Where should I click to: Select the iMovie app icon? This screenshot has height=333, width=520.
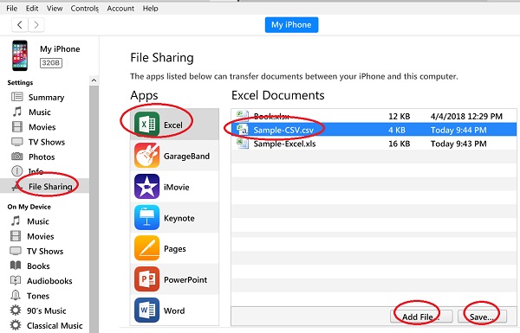[147, 187]
